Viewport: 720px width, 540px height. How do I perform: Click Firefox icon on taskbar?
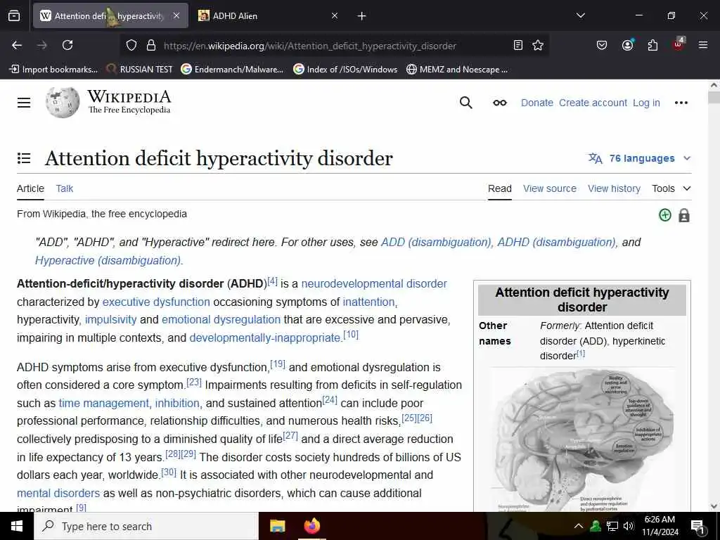click(x=311, y=526)
